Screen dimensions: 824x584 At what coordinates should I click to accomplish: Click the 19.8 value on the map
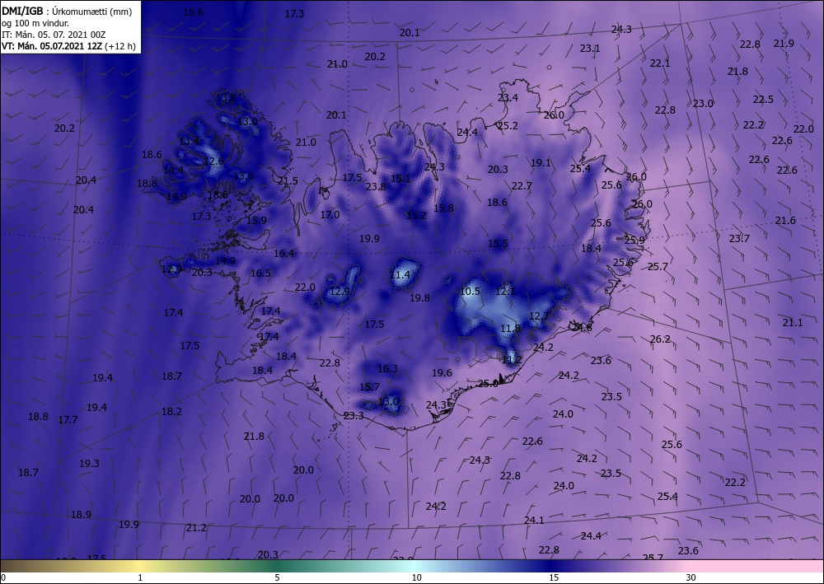point(420,298)
